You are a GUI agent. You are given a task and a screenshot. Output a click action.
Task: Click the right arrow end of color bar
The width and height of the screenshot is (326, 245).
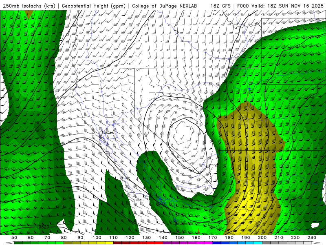(316, 243)
